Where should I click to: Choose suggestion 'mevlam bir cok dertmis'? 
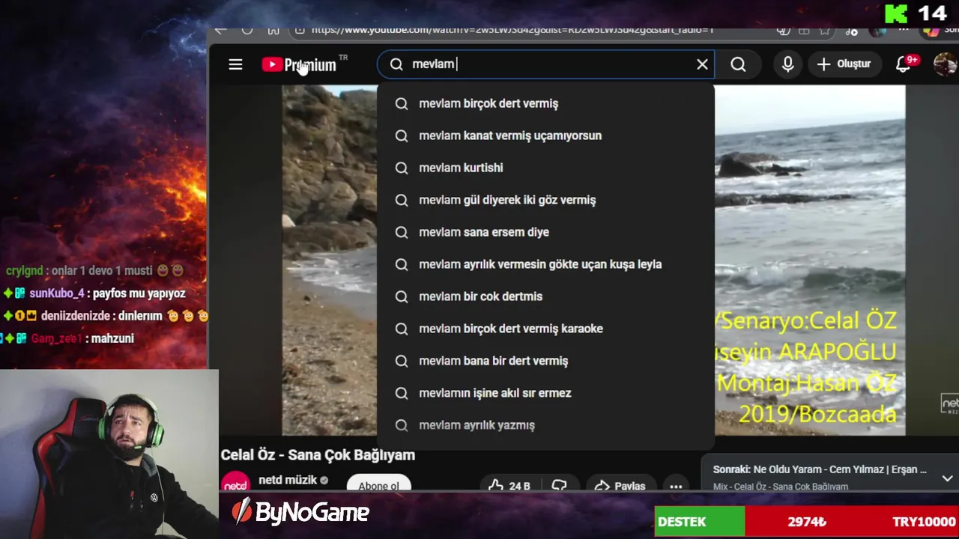545,296
